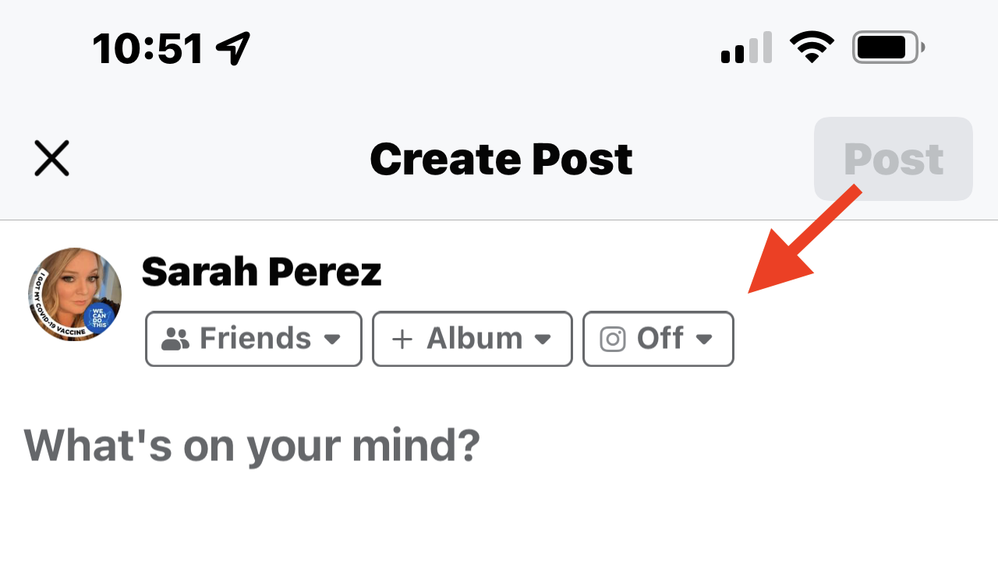Tap the battery indicator icon
998x588 pixels.
pos(888,48)
